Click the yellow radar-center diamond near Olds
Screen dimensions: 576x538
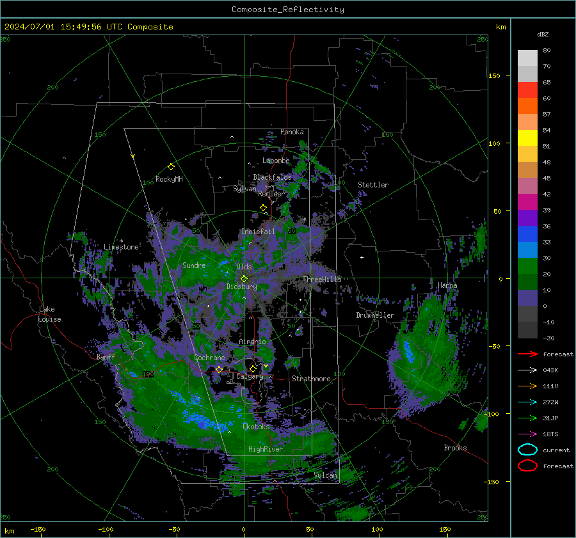click(x=244, y=279)
